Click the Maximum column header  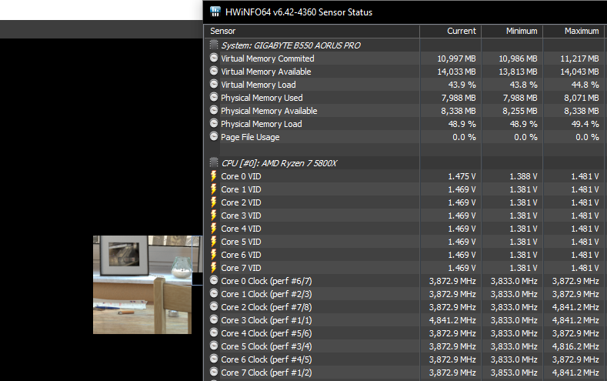click(x=574, y=31)
